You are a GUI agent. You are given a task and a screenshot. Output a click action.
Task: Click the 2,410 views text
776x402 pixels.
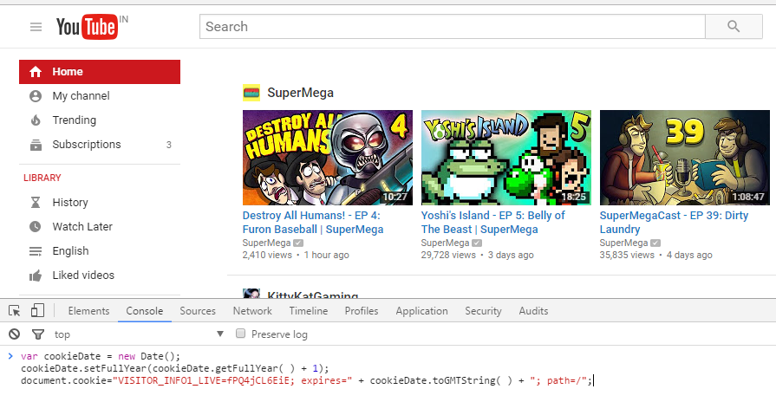point(267,255)
